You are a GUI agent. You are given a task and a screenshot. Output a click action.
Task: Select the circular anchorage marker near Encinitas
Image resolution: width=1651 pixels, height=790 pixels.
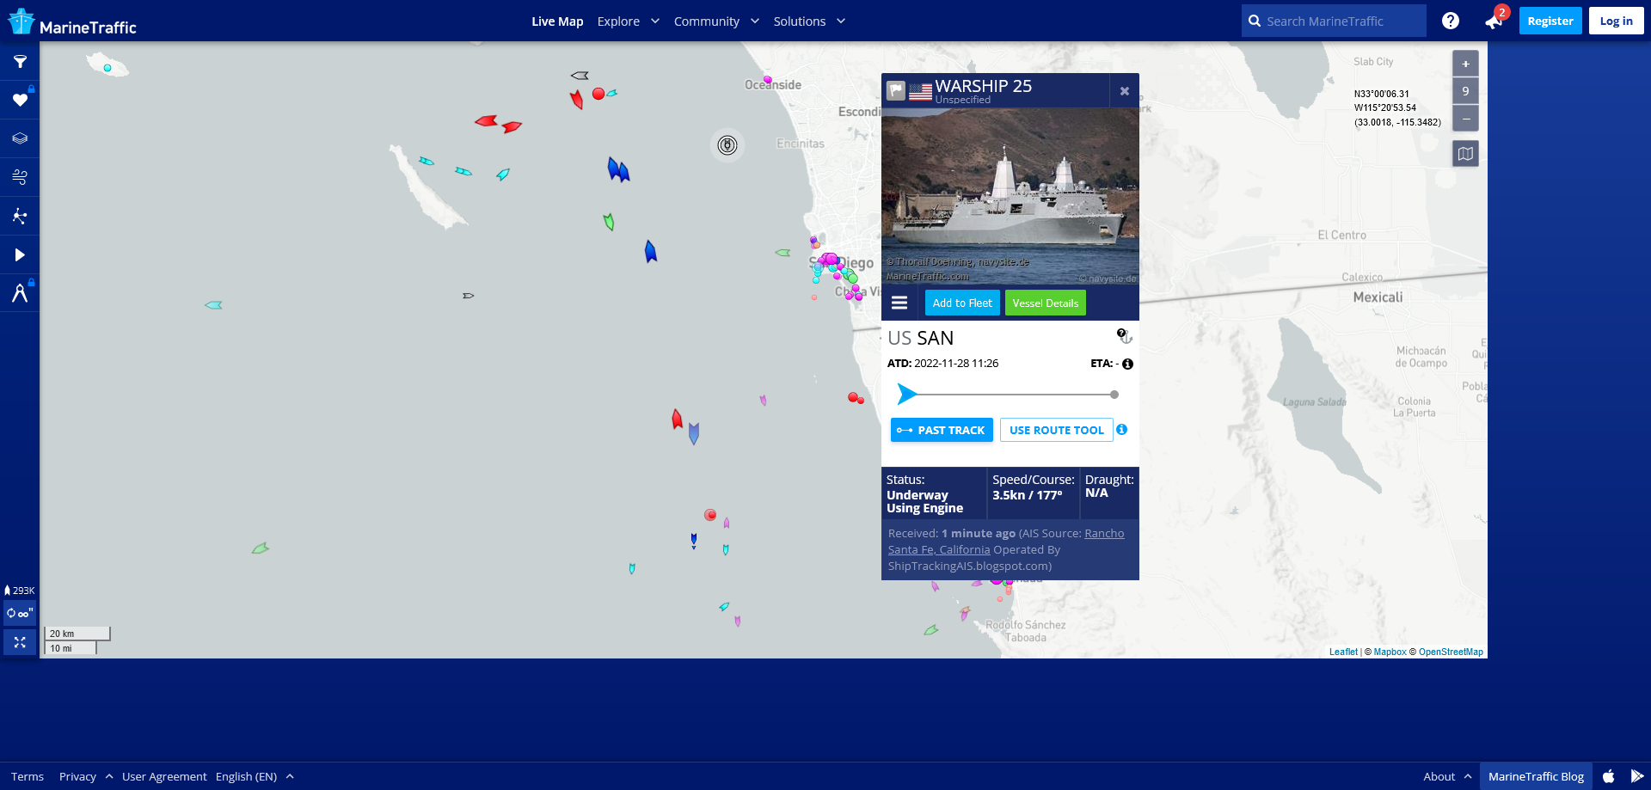[727, 145]
